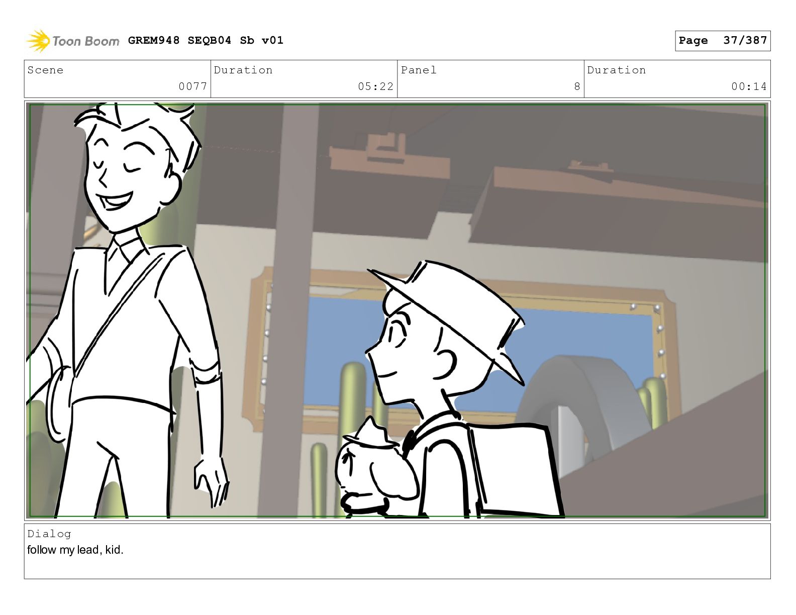Image resolution: width=796 pixels, height=615 pixels.
Task: Select the scene duration value 05:22
Action: coord(375,86)
